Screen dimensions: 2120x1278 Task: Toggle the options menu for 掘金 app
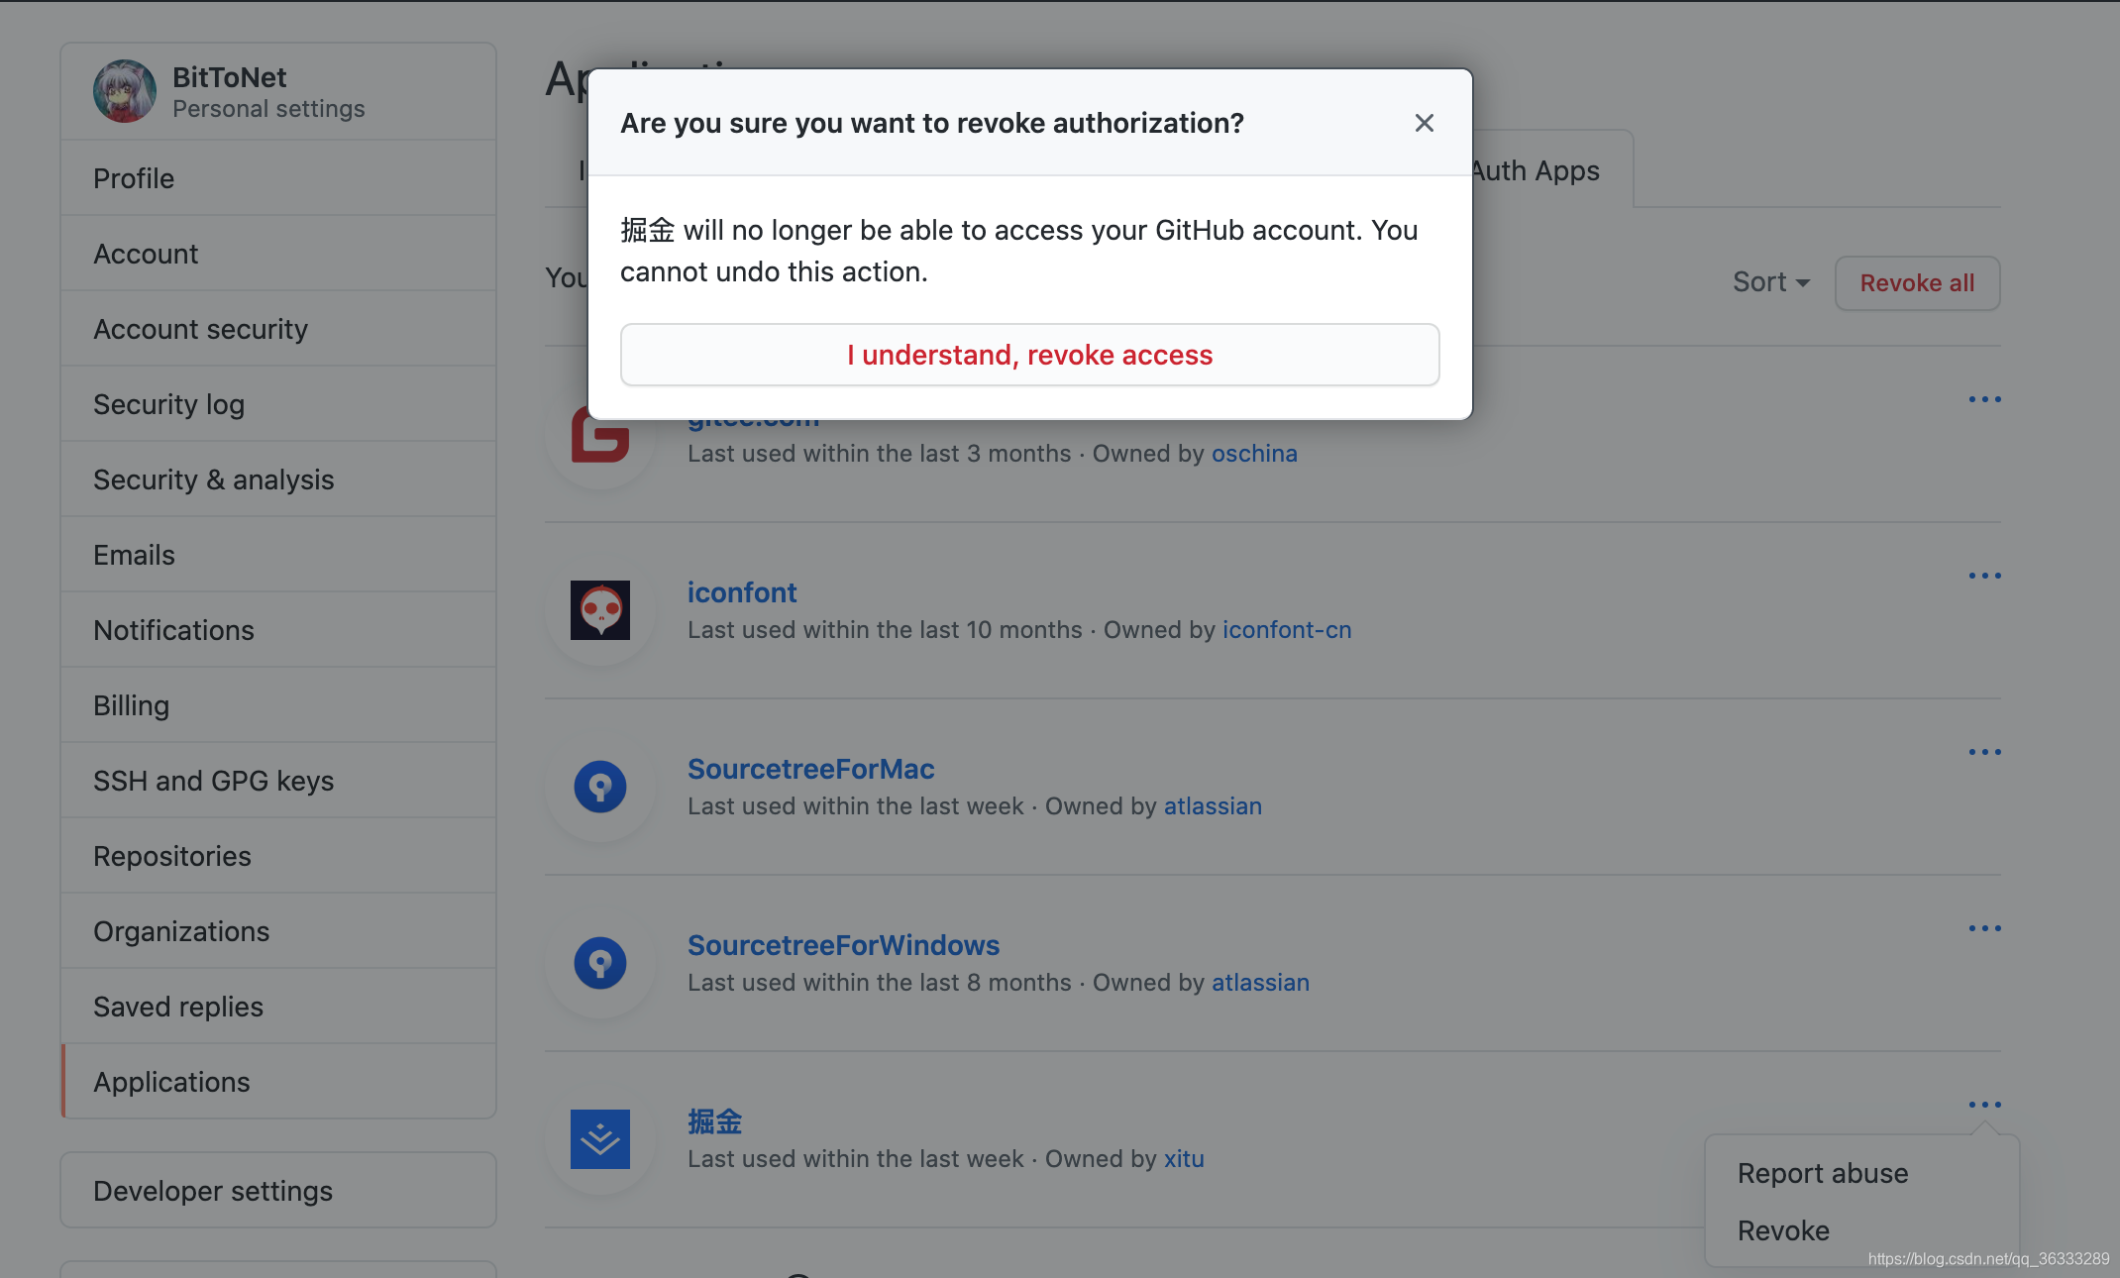pos(1984,1105)
